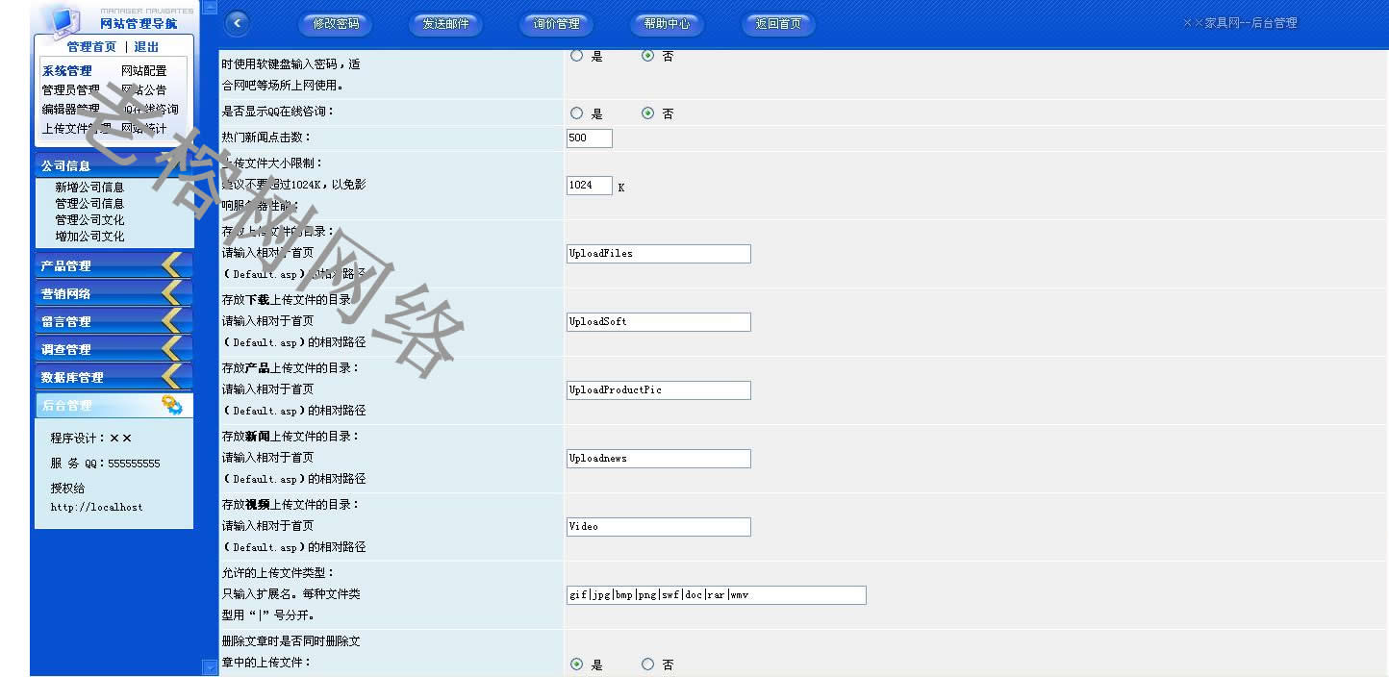Image resolution: width=1389 pixels, height=677 pixels.
Task: Open 编辑器管理 link
Action: tap(70, 110)
